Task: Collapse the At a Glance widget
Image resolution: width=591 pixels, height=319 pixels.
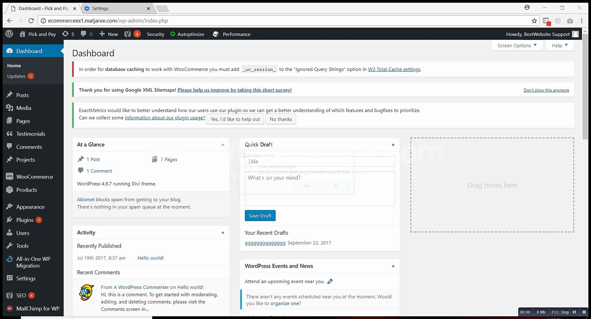Action: tap(223, 144)
